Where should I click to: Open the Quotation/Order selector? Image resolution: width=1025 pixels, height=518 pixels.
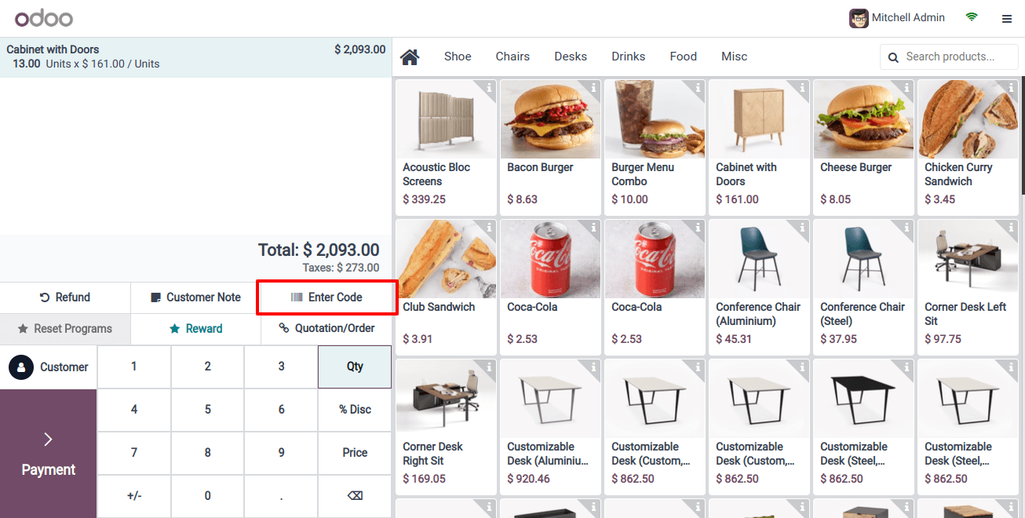326,329
